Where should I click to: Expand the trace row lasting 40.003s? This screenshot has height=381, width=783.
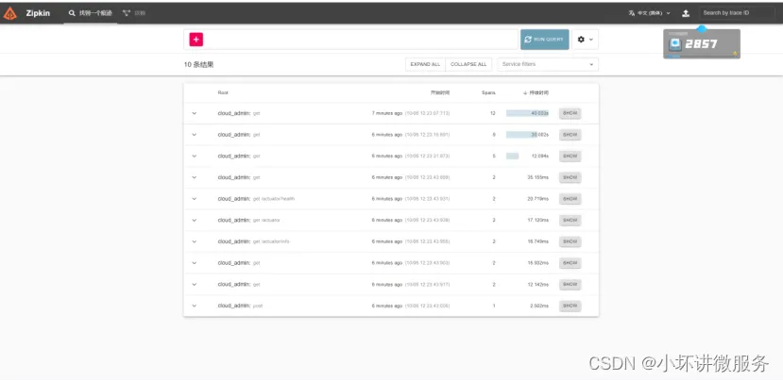(x=195, y=113)
